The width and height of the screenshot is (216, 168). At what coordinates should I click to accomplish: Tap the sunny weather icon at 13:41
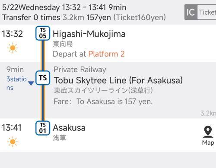tap(13, 142)
